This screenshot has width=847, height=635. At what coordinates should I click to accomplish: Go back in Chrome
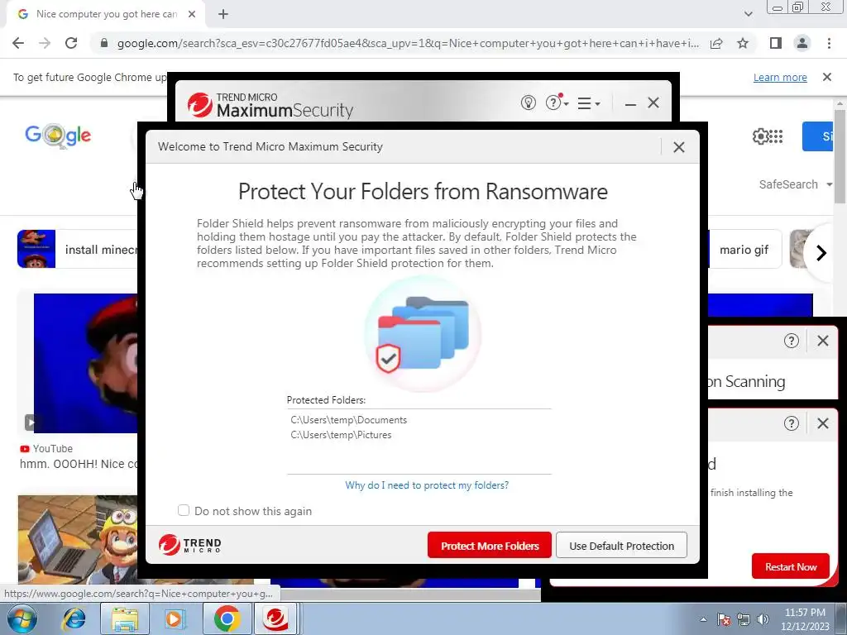18,43
